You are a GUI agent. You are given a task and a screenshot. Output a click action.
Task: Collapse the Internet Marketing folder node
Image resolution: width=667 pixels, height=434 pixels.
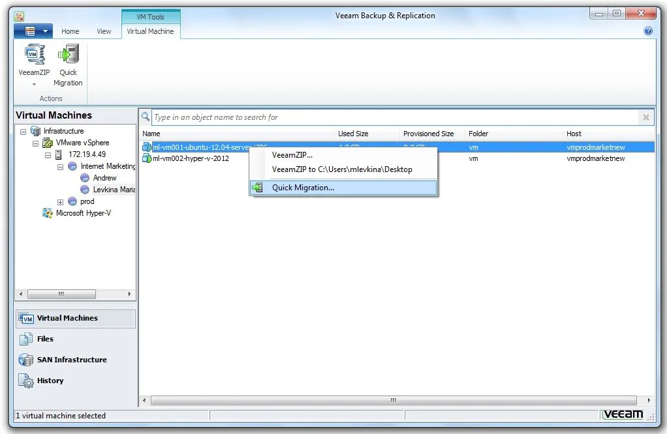pyautogui.click(x=61, y=167)
